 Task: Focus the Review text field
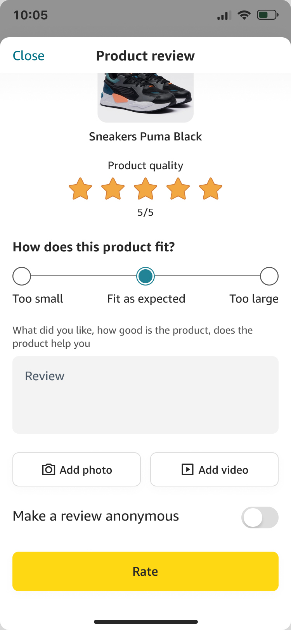145,395
